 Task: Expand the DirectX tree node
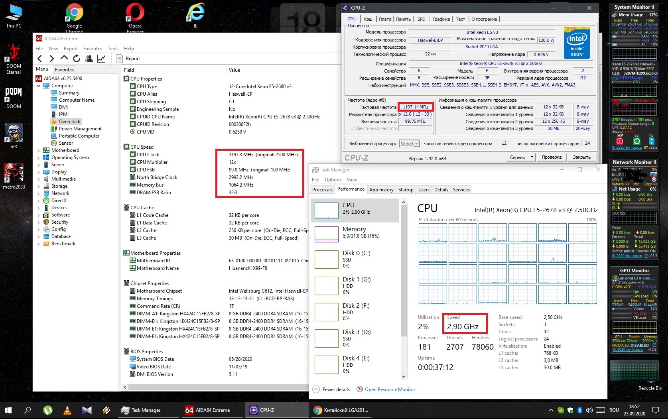[x=39, y=201]
